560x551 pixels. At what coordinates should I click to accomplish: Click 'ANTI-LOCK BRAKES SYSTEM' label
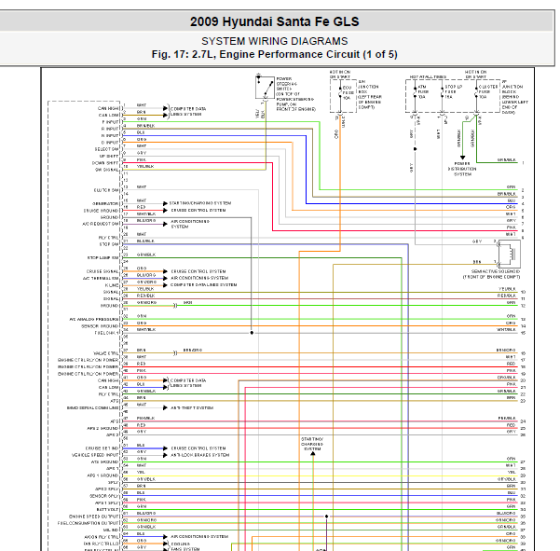[x=200, y=455]
